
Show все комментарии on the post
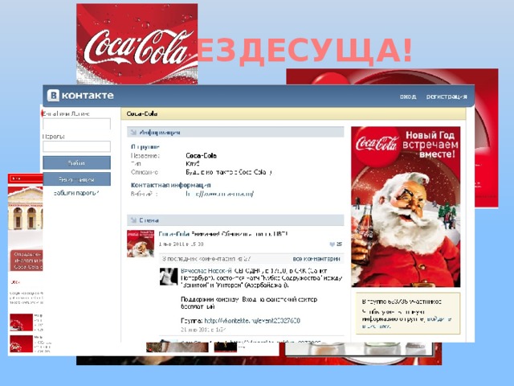(x=316, y=259)
